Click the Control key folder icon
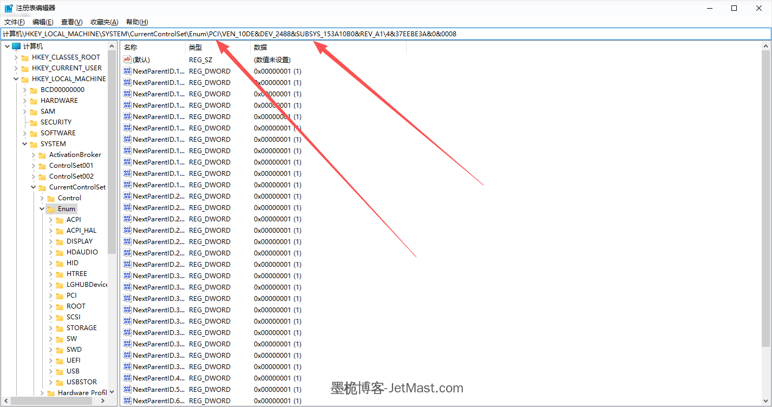 (x=51, y=198)
